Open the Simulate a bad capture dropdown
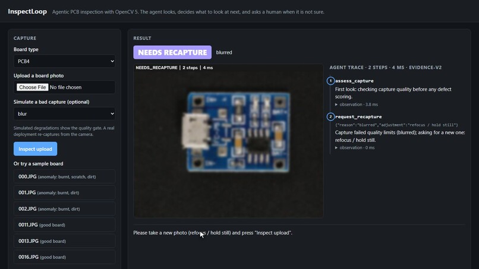 pyautogui.click(x=64, y=114)
